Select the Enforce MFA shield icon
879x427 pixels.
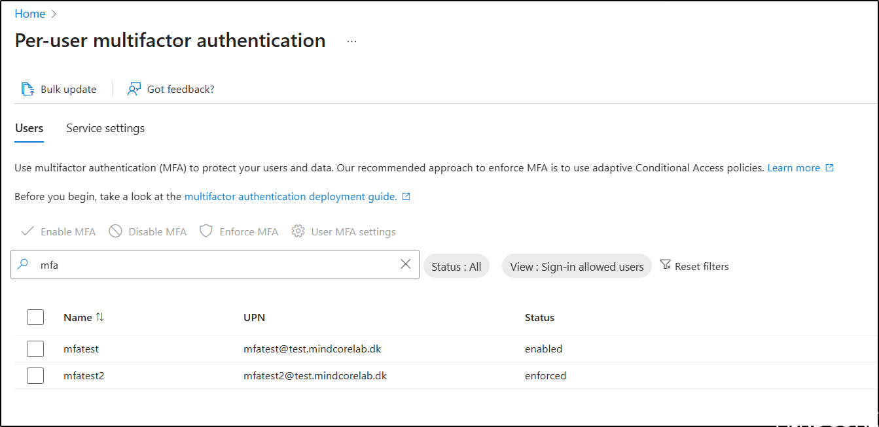[x=206, y=231]
